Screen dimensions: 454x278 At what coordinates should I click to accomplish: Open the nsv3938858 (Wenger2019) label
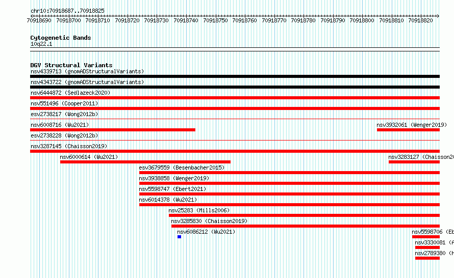point(174,178)
